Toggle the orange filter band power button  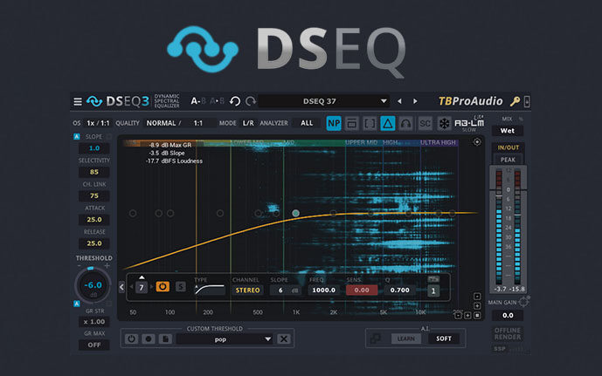pos(163,286)
